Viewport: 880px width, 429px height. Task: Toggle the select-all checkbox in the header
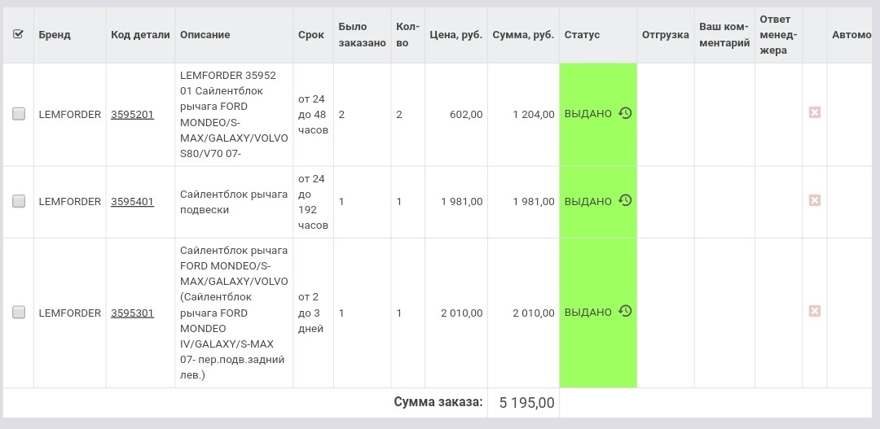19,34
